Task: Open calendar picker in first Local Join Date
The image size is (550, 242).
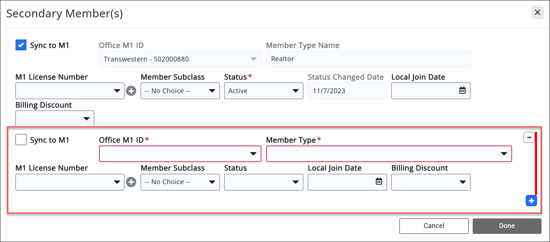Action: [x=462, y=91]
